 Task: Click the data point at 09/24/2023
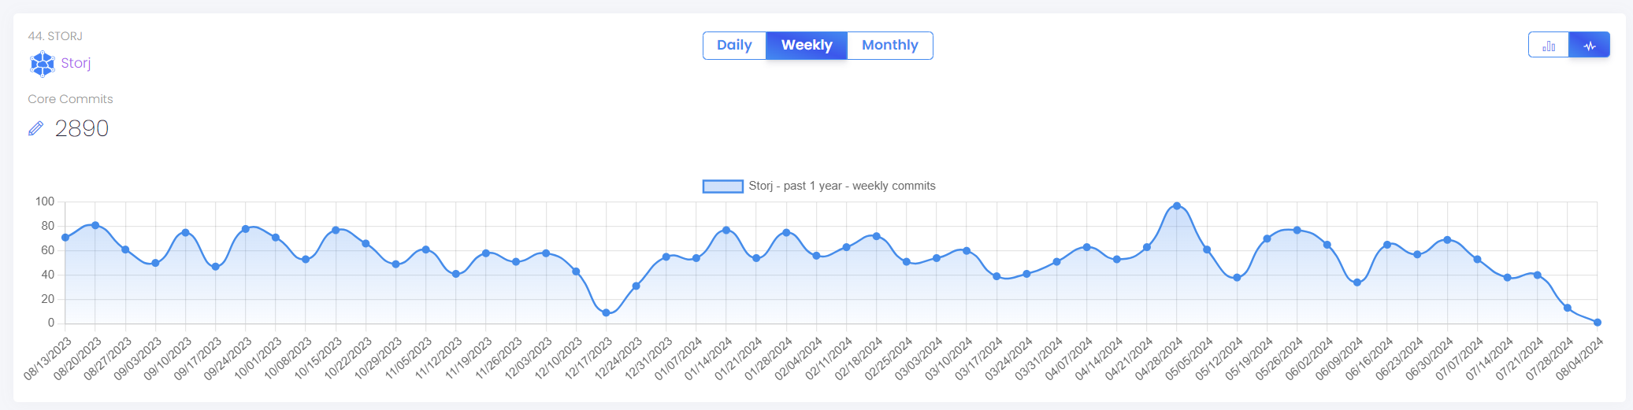(x=246, y=229)
